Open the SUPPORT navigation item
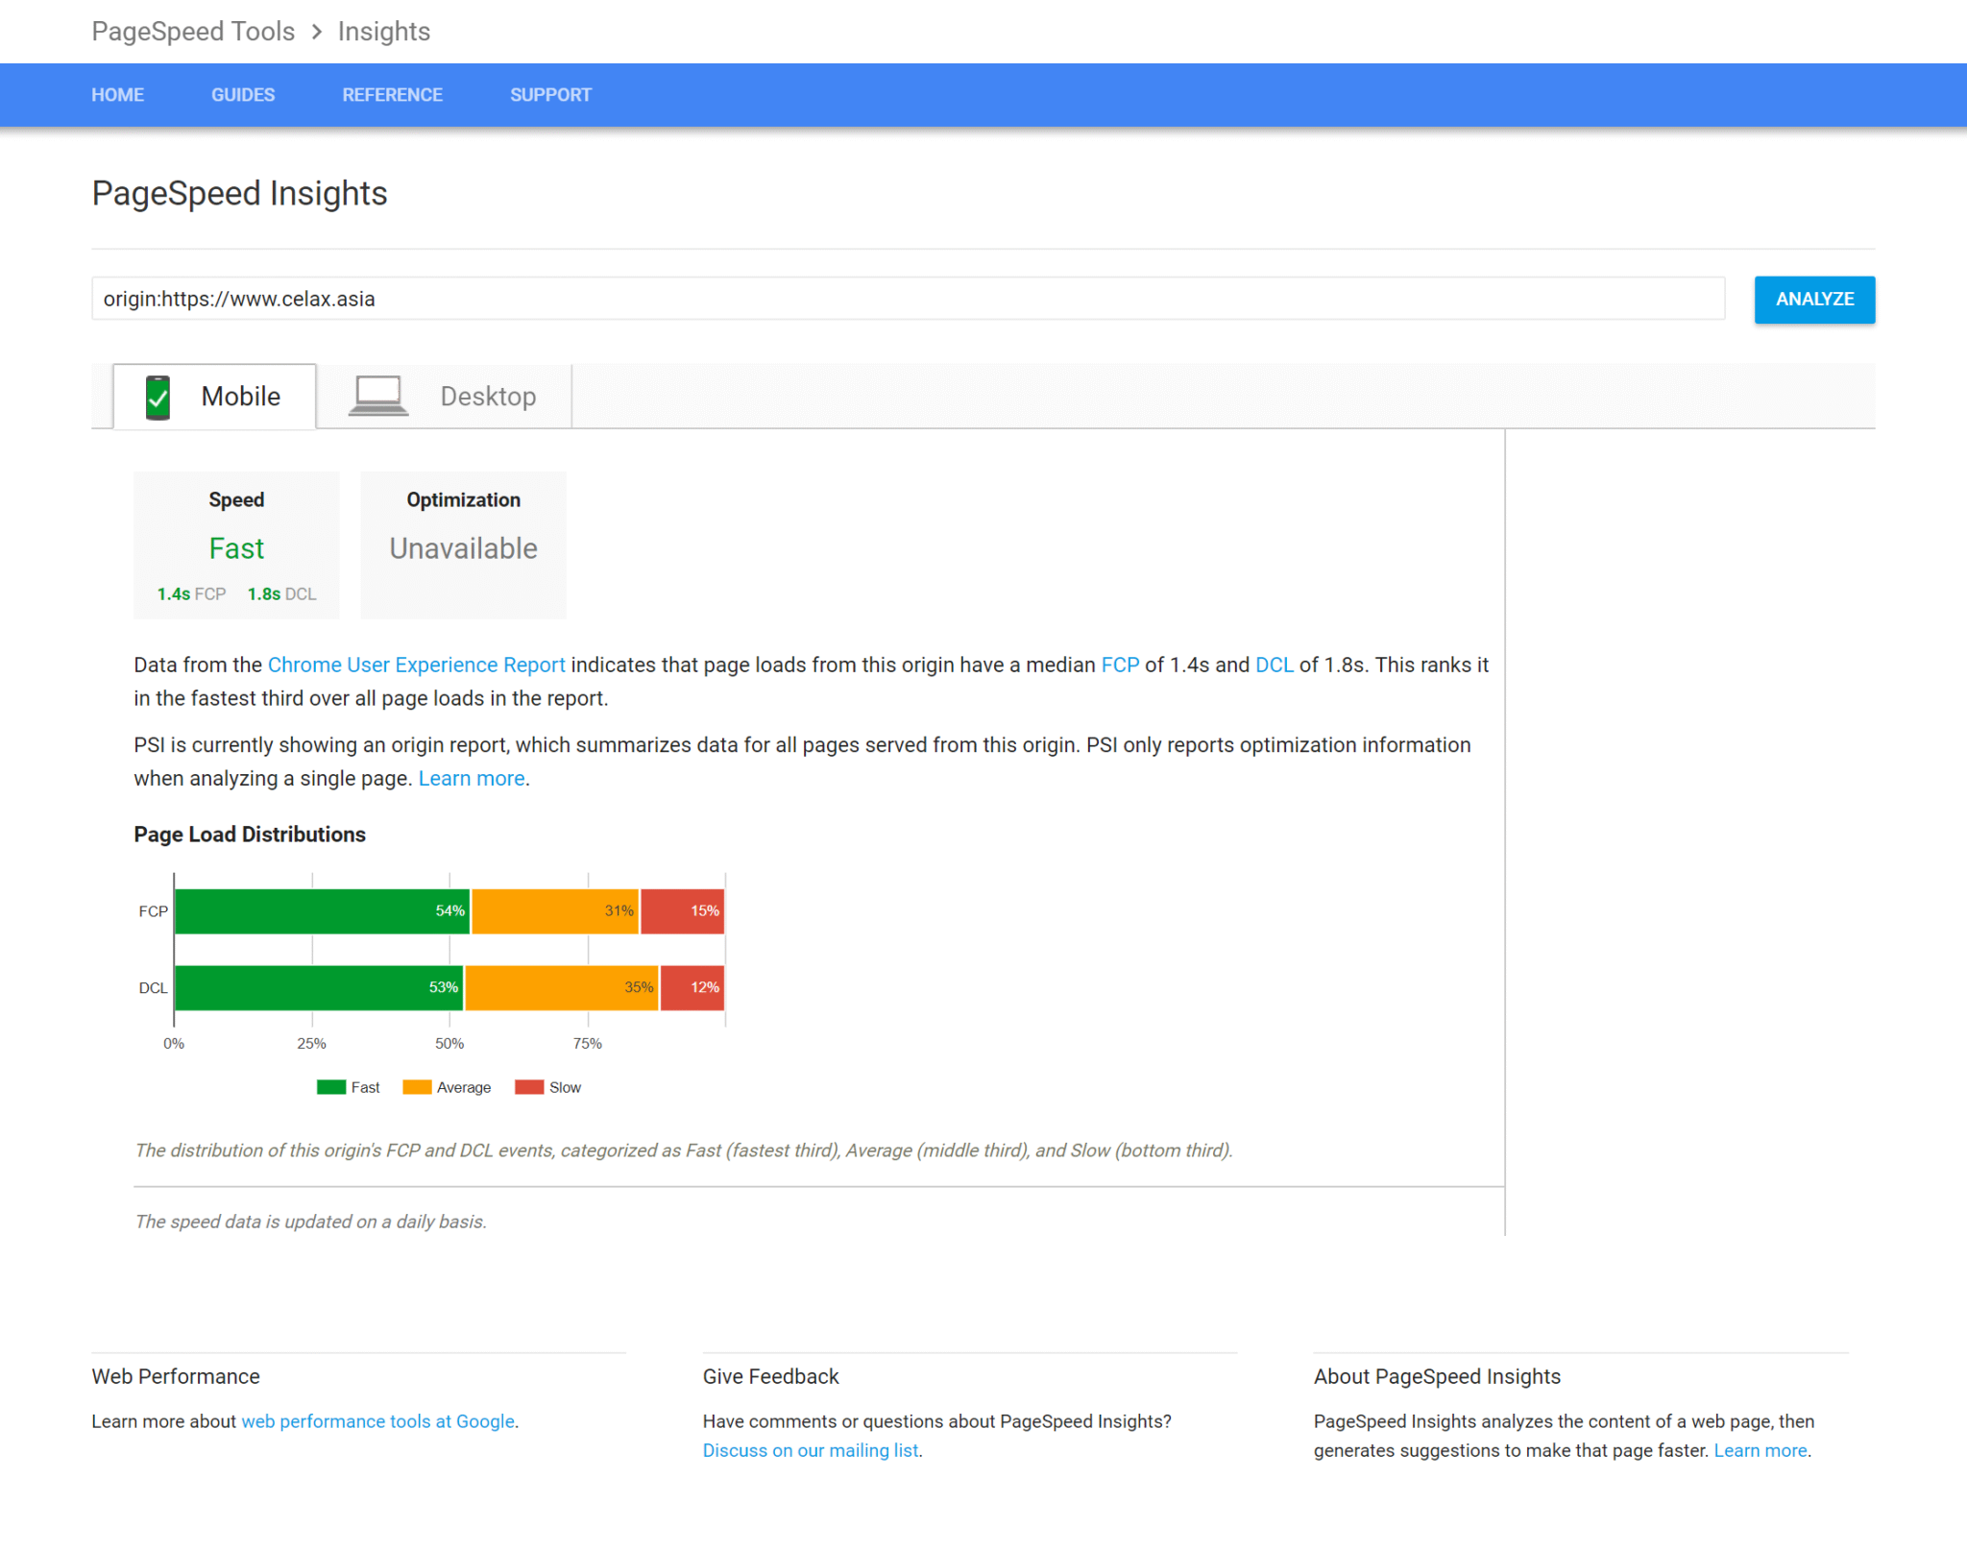The width and height of the screenshot is (1967, 1550). click(x=550, y=94)
